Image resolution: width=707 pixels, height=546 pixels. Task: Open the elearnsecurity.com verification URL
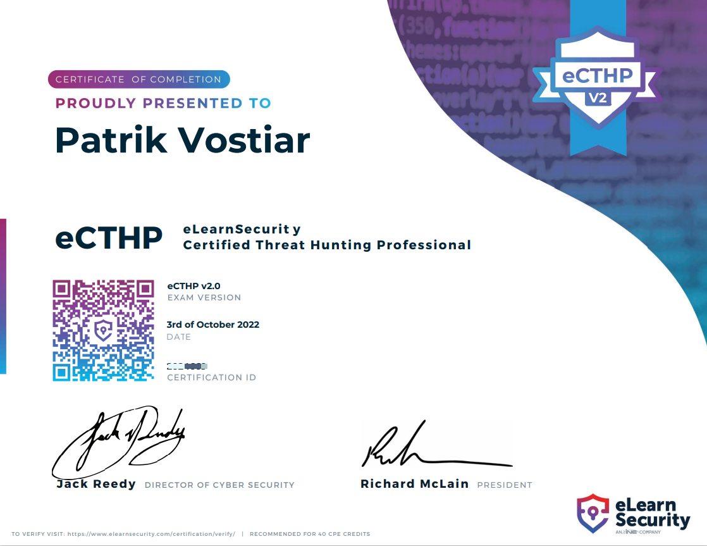click(151, 534)
